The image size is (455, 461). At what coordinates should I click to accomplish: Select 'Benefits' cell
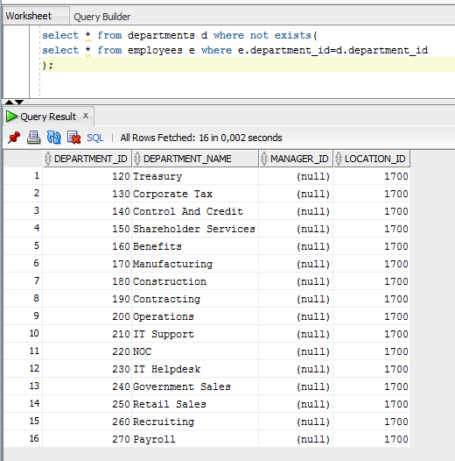(195, 246)
